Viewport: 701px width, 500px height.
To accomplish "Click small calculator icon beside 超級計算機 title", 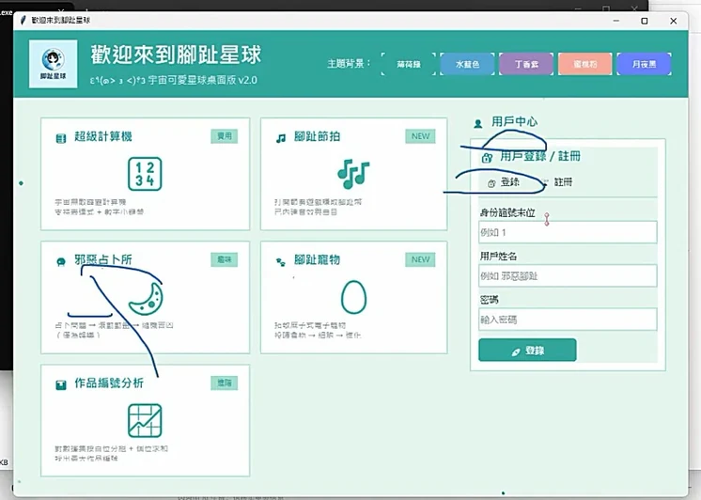I will click(61, 138).
